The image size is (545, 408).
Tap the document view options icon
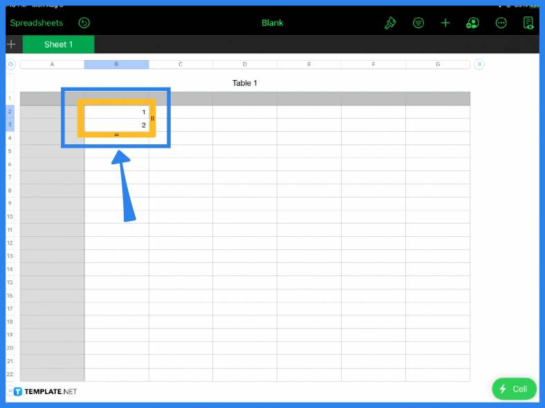coord(528,23)
